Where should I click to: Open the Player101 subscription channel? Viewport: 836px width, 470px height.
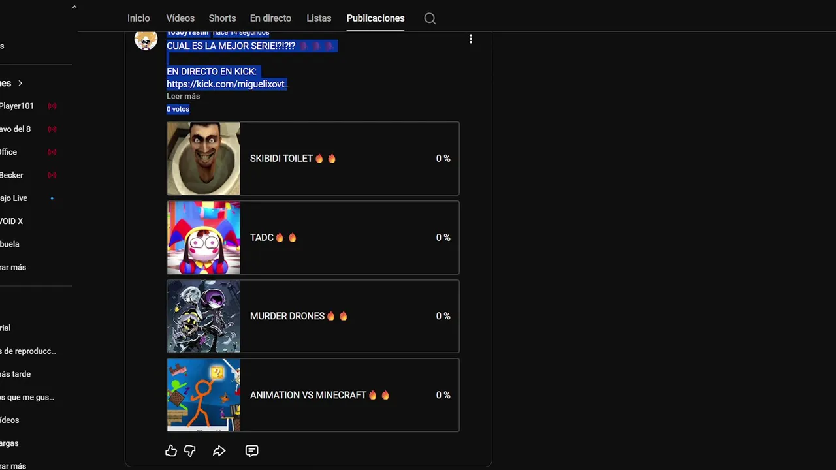point(17,106)
